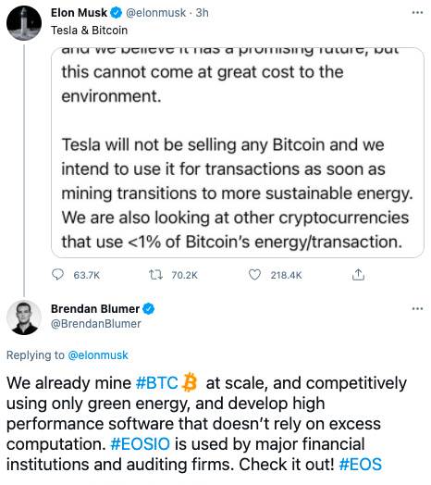Click Elon Musk's verified badge
This screenshot has width=431, height=485.
coord(117,13)
